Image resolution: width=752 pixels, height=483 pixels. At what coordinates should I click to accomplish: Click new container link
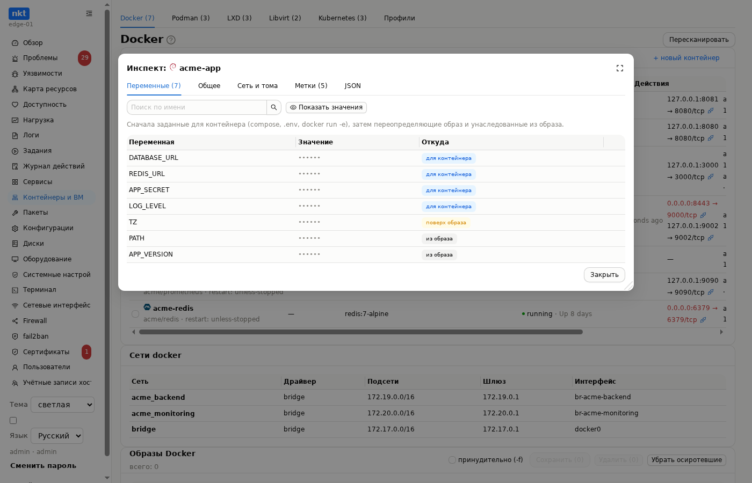click(x=686, y=58)
